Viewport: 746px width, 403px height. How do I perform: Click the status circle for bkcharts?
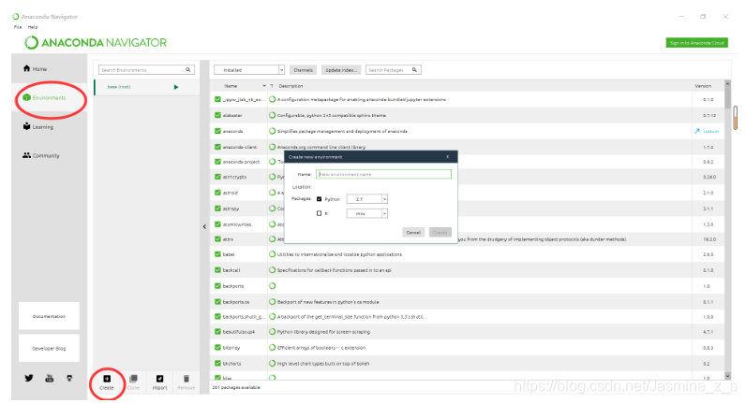tap(272, 363)
